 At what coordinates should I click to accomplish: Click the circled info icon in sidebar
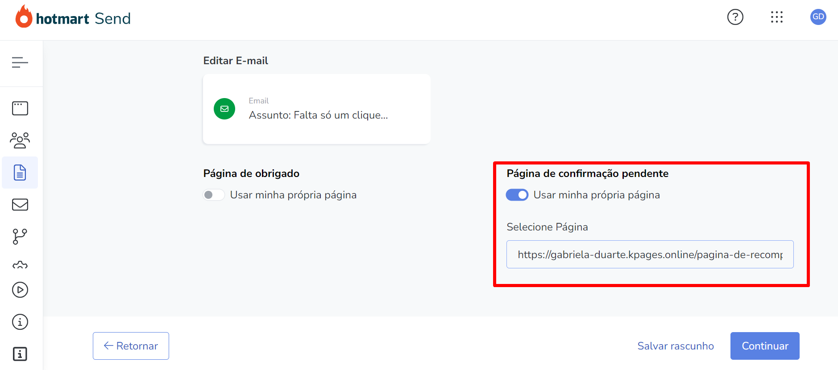[20, 322]
